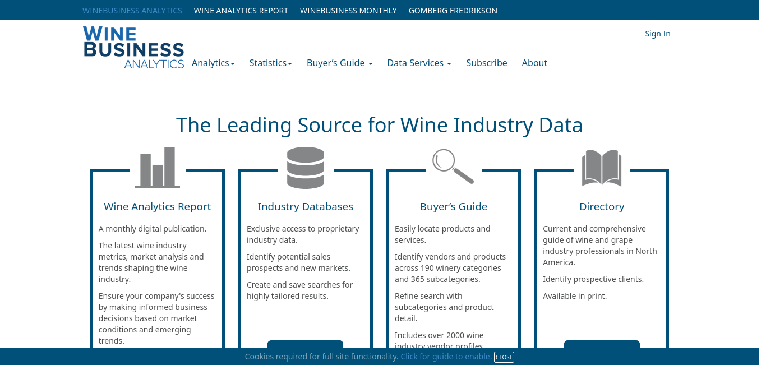766x365 pixels.
Task: Click the Wine Business Analytics logo
Action: (x=133, y=48)
